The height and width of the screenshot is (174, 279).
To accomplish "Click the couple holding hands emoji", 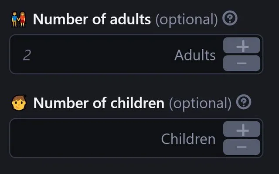I will click(19, 19).
